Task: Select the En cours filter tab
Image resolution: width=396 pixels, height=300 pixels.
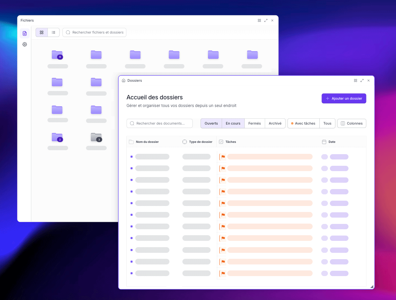Action: click(x=233, y=124)
